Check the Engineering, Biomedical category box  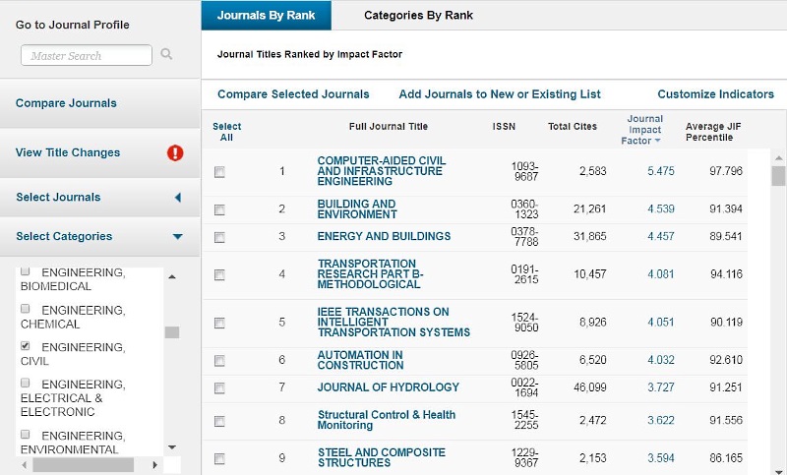pyautogui.click(x=26, y=271)
